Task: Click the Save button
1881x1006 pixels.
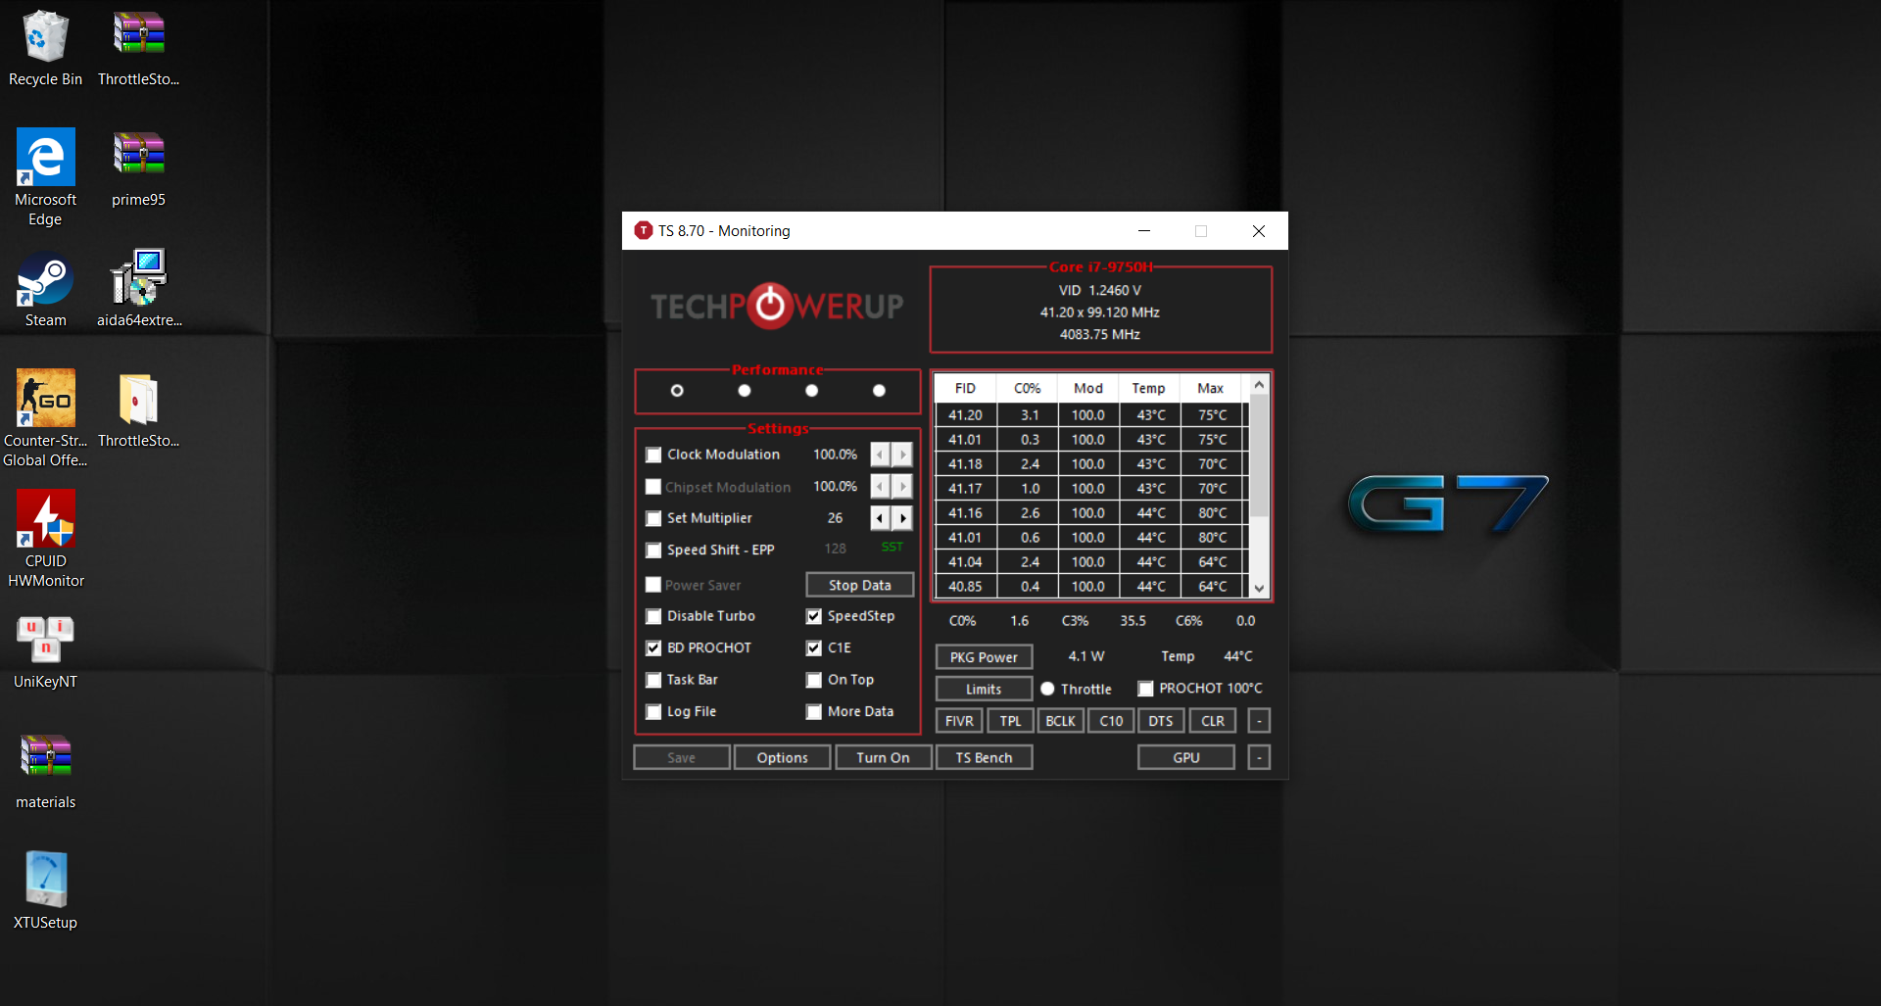Action: pos(682,758)
